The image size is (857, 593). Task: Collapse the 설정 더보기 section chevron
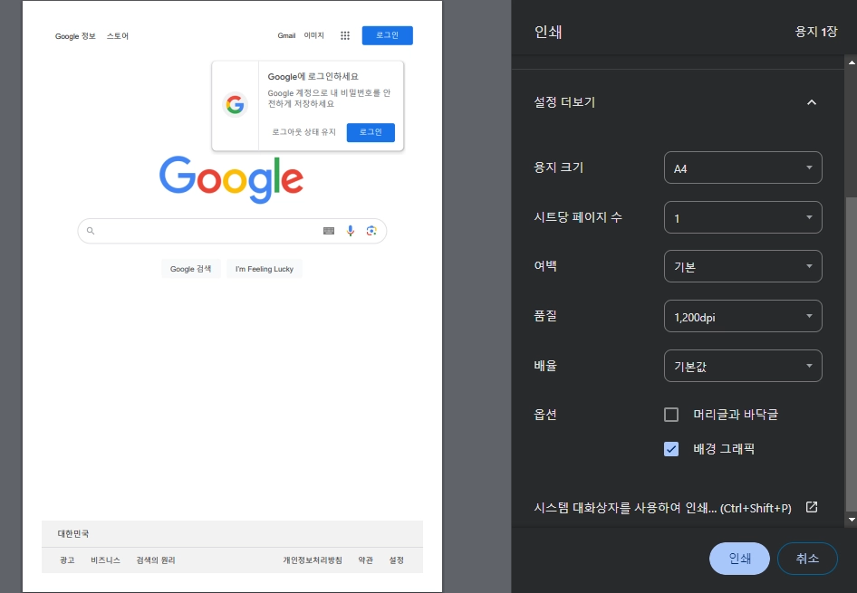tap(812, 102)
